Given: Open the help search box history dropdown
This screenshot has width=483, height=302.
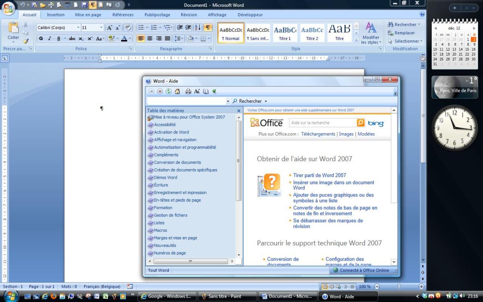Looking at the screenshot, I should 228,101.
